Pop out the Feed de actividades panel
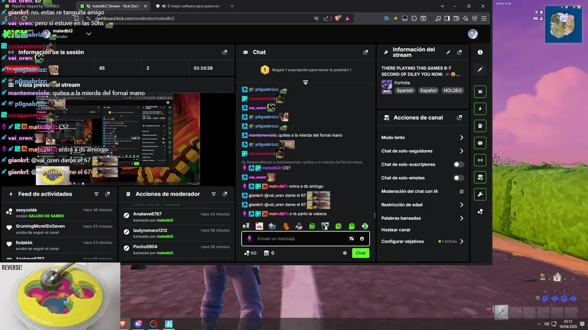The width and height of the screenshot is (588, 330). click(x=107, y=194)
